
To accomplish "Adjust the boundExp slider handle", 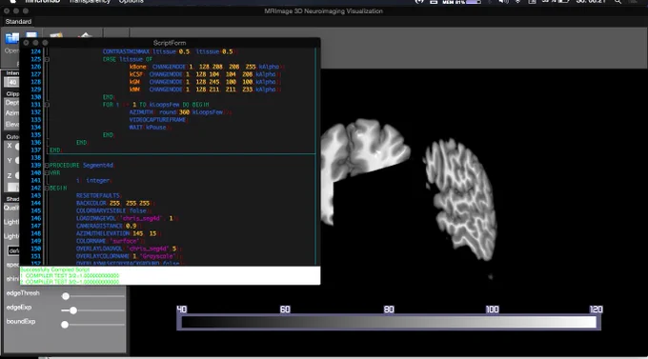I will pyautogui.click(x=65, y=325).
